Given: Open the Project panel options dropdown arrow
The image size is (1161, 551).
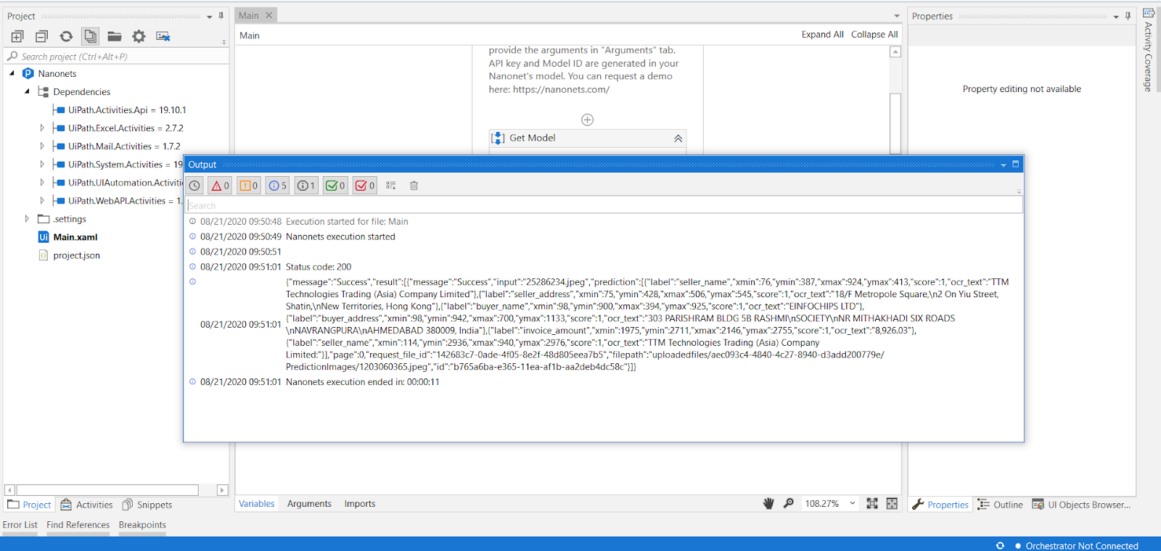Looking at the screenshot, I should tap(210, 17).
